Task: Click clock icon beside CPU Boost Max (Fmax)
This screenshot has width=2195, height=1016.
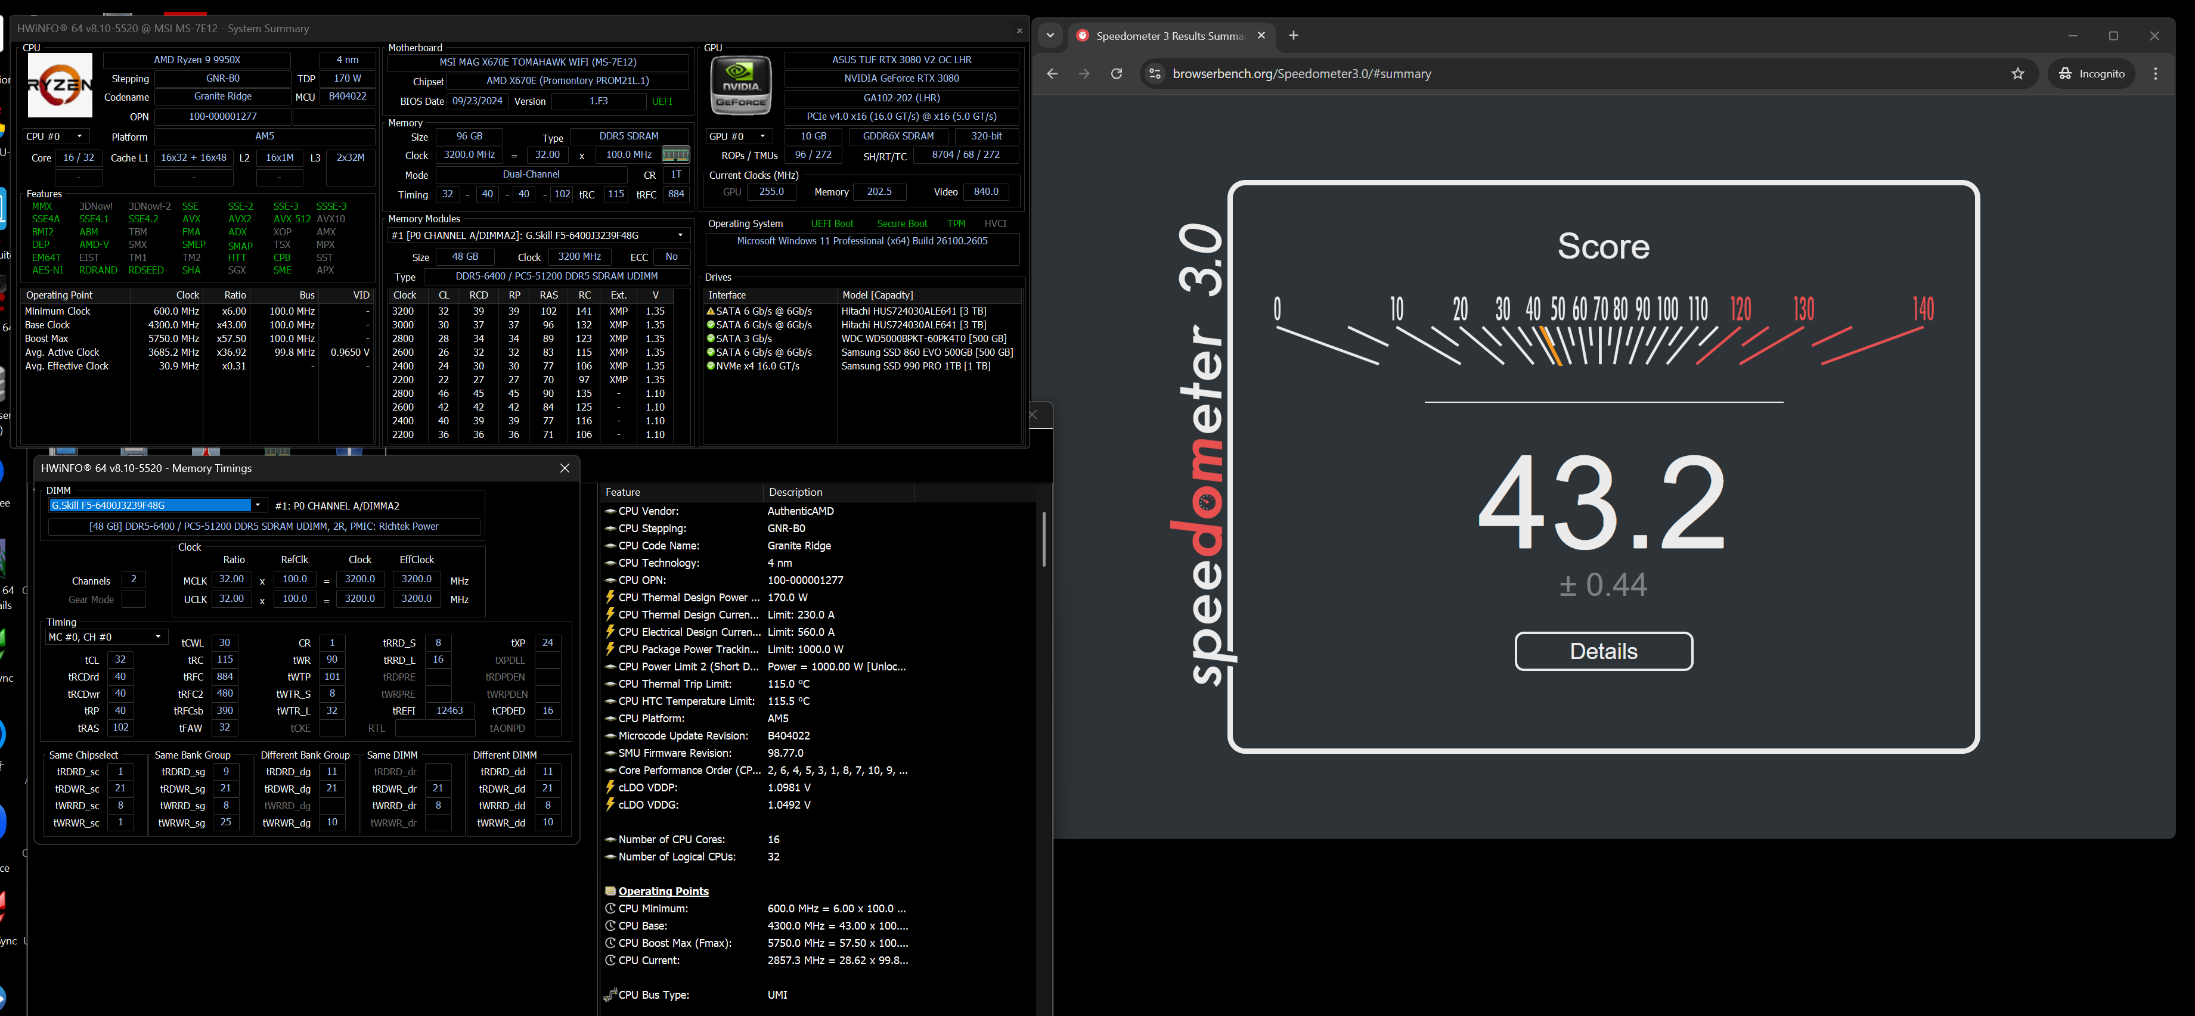Action: click(x=610, y=943)
